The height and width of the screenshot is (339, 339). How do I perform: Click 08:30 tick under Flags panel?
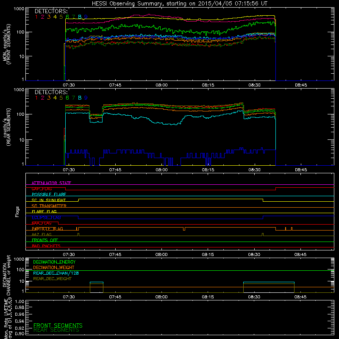(254, 255)
